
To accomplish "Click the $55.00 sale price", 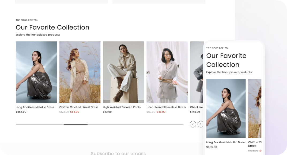I will 75,112.
